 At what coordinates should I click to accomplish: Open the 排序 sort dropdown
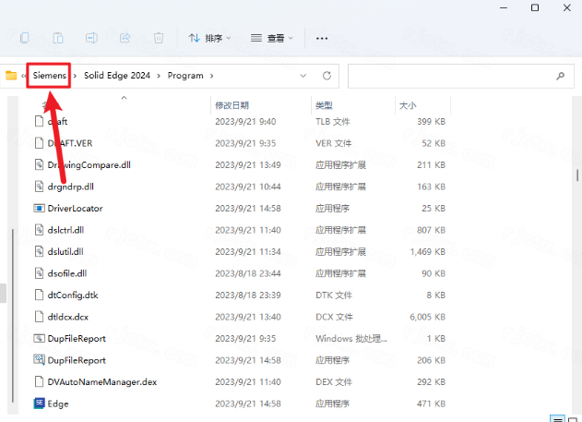(x=210, y=38)
